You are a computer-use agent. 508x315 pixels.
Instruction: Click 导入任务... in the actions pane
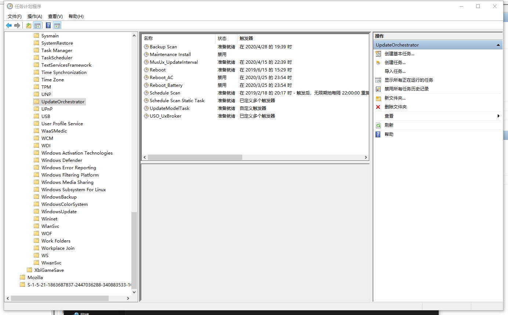point(395,71)
